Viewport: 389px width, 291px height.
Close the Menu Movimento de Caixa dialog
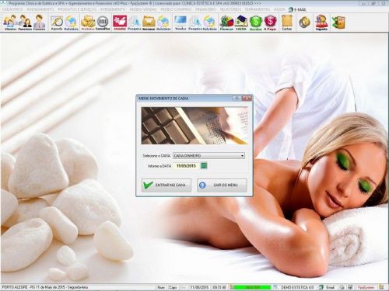[x=247, y=99]
